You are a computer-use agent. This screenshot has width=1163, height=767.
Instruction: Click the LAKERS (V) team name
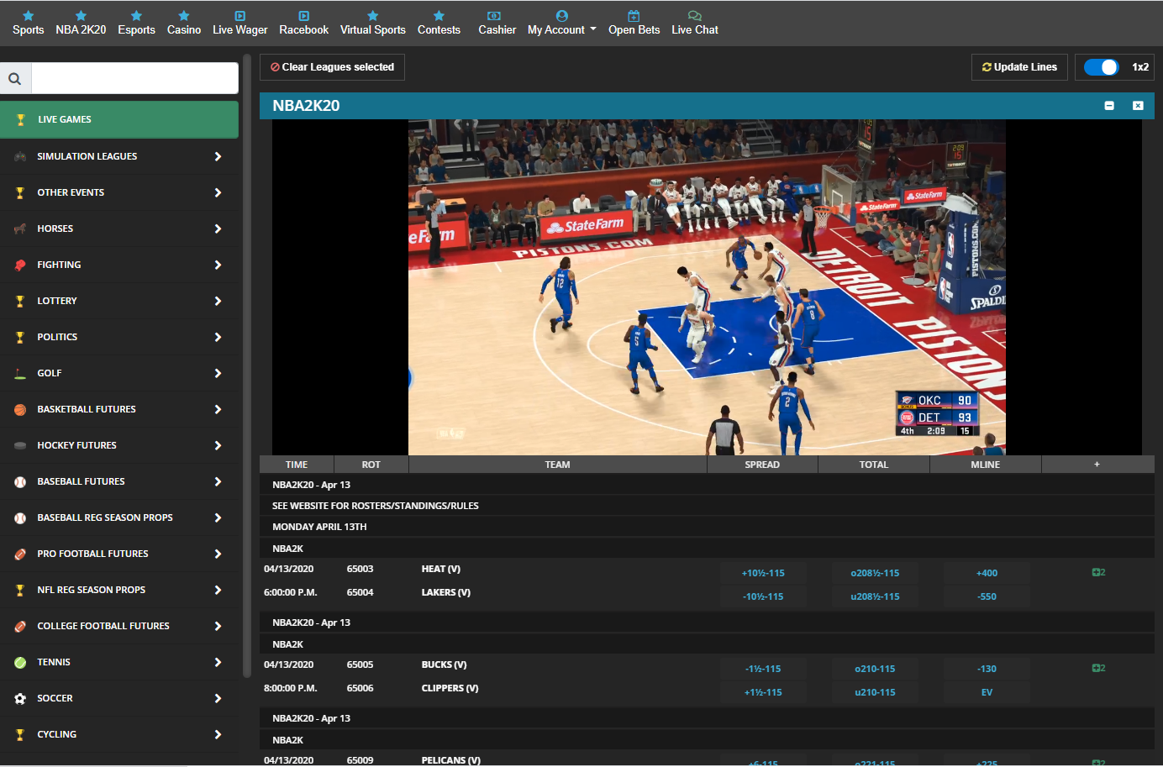(x=445, y=592)
